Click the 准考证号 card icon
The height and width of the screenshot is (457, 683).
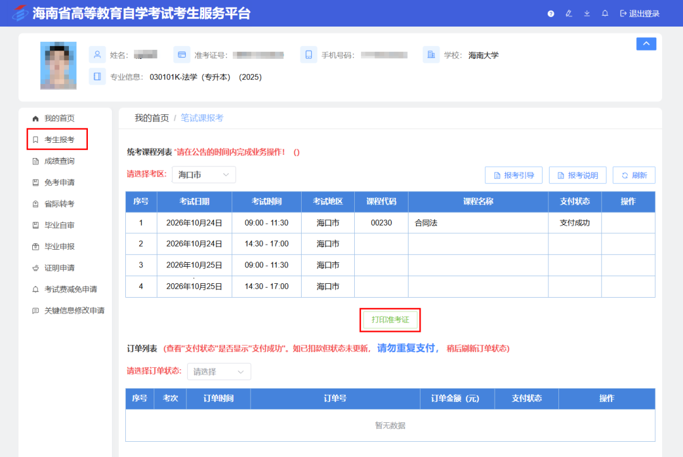182,55
